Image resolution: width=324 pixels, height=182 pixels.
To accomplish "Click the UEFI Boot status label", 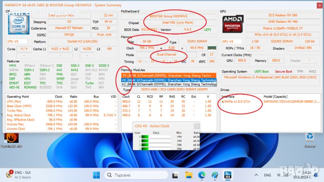I will coord(261,72).
